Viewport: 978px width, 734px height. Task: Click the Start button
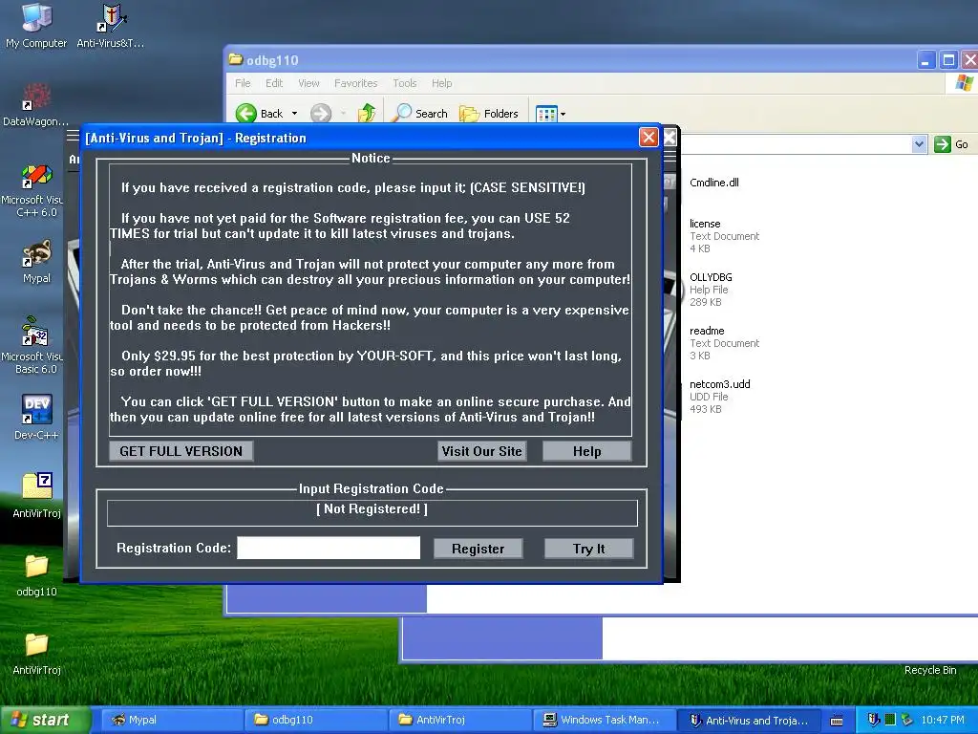[x=45, y=720]
